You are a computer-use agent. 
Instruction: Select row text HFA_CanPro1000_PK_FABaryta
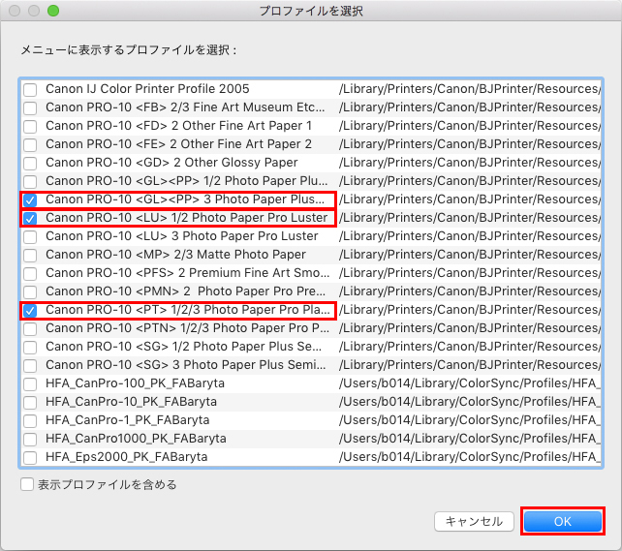coord(136,439)
